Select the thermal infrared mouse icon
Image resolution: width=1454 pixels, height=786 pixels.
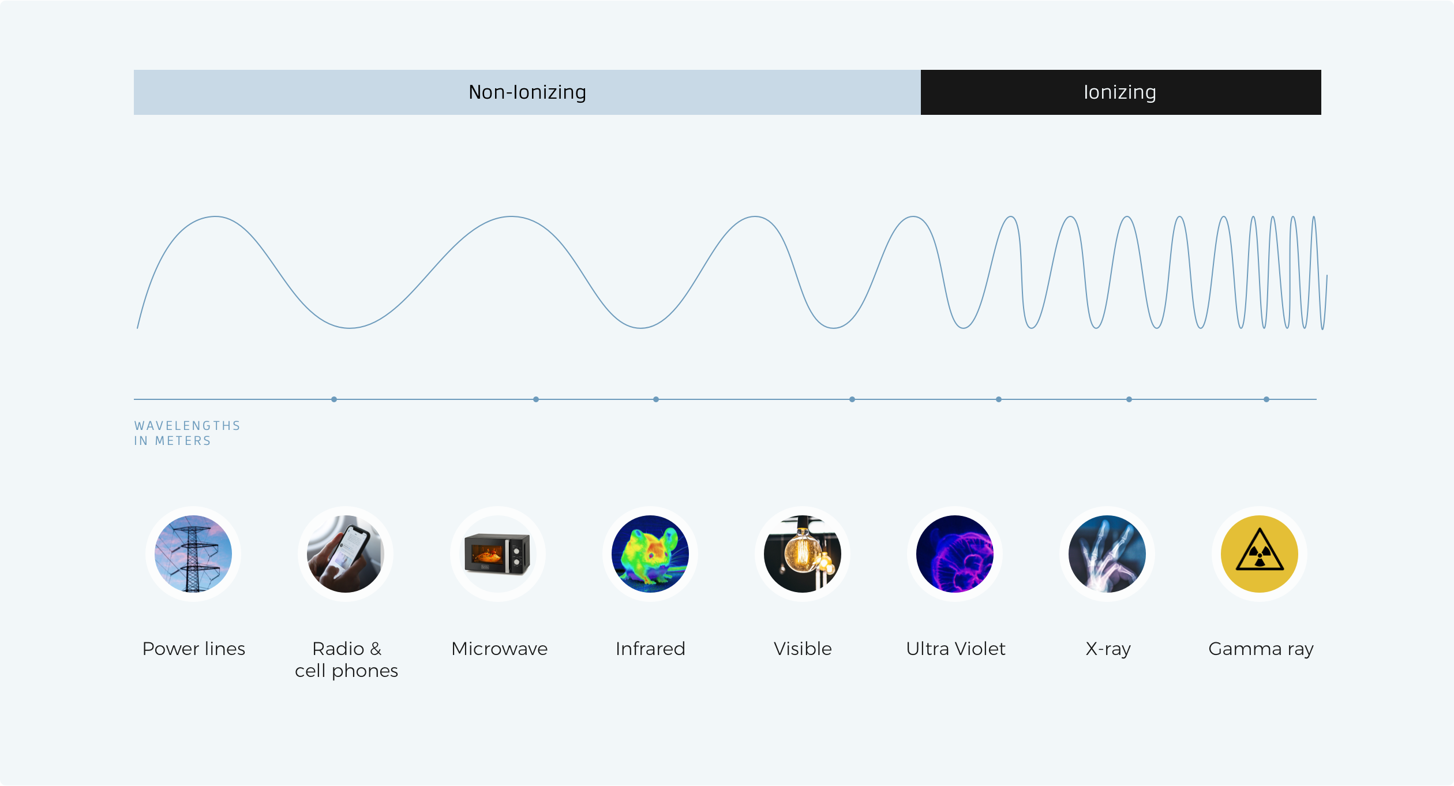point(650,554)
